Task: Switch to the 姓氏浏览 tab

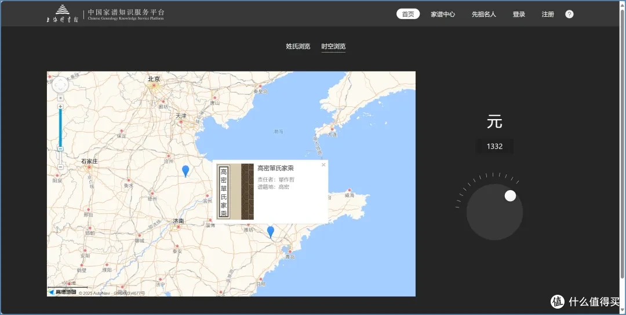Action: (298, 46)
